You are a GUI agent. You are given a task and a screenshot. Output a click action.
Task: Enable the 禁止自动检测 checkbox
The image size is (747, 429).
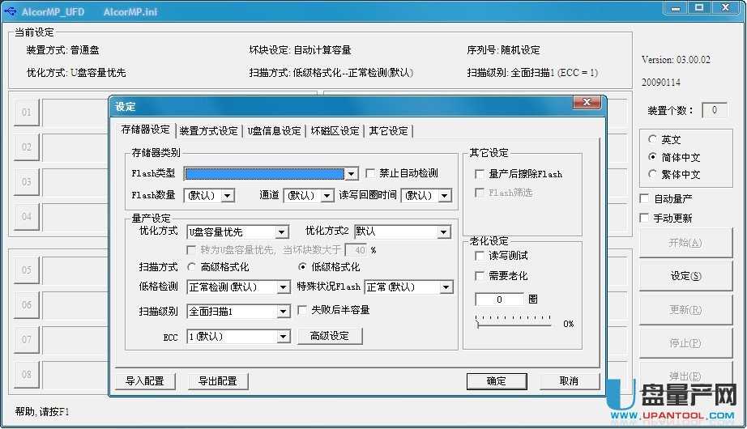(x=371, y=173)
